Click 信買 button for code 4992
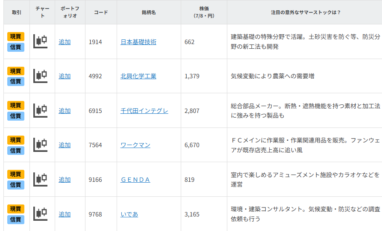The image size is (382, 231). tap(15, 81)
